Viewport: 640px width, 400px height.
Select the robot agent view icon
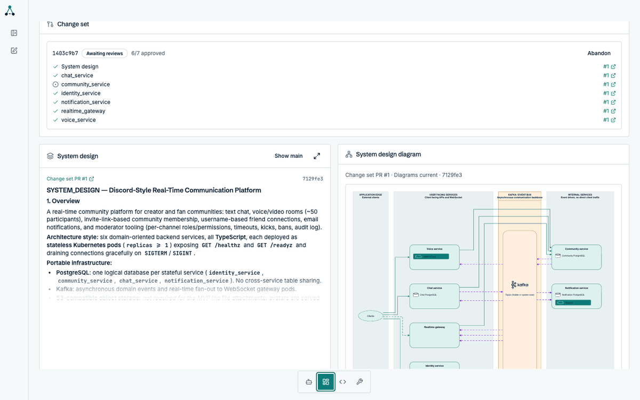[308, 382]
